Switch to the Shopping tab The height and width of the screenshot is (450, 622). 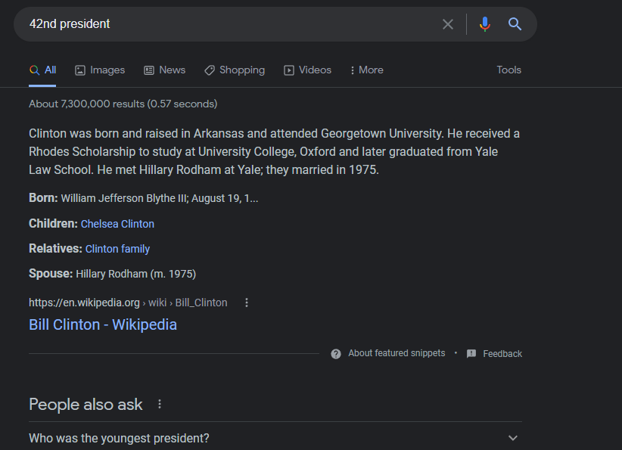235,70
